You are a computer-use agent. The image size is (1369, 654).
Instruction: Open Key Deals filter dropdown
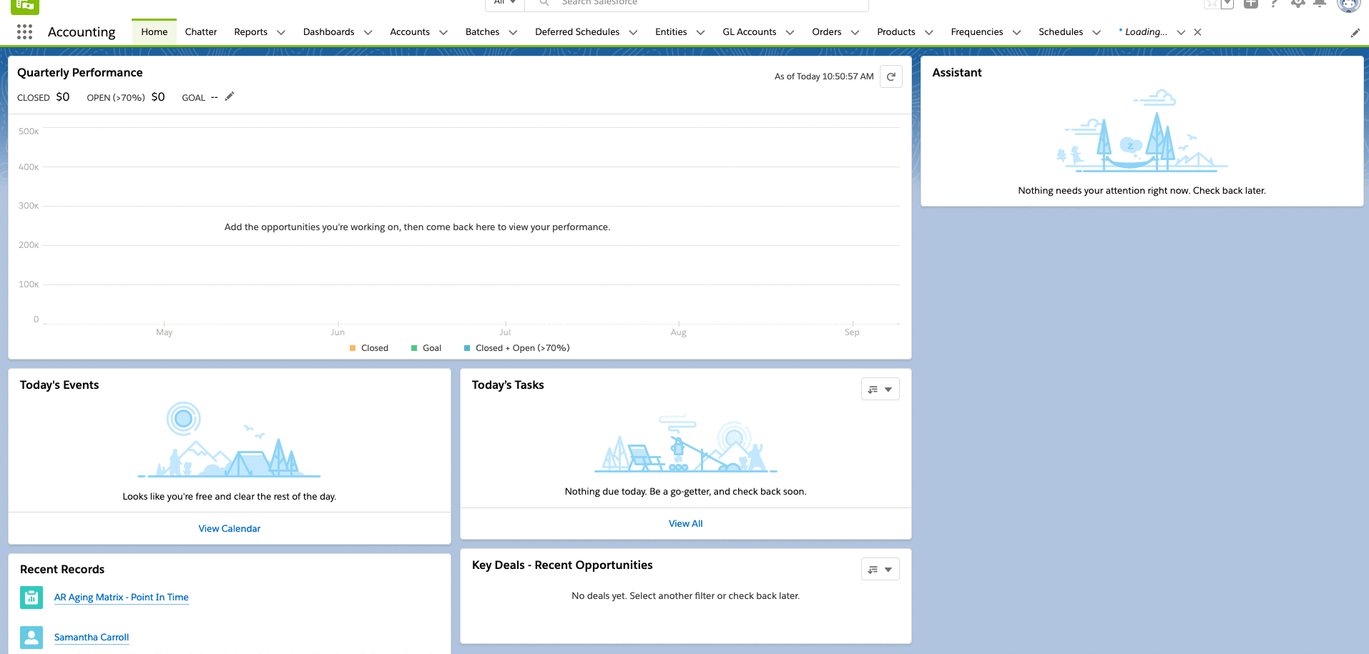click(880, 570)
